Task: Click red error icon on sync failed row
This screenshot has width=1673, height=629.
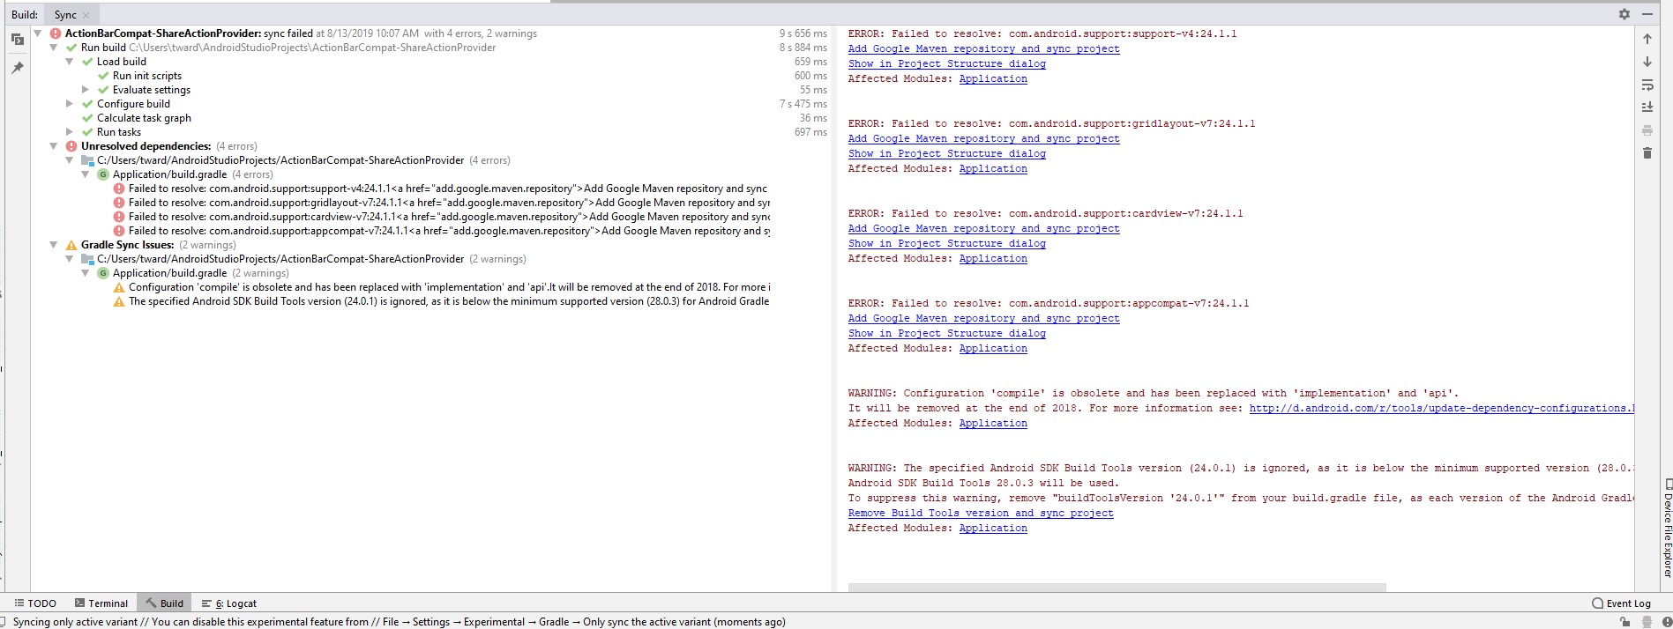Action: click(56, 33)
